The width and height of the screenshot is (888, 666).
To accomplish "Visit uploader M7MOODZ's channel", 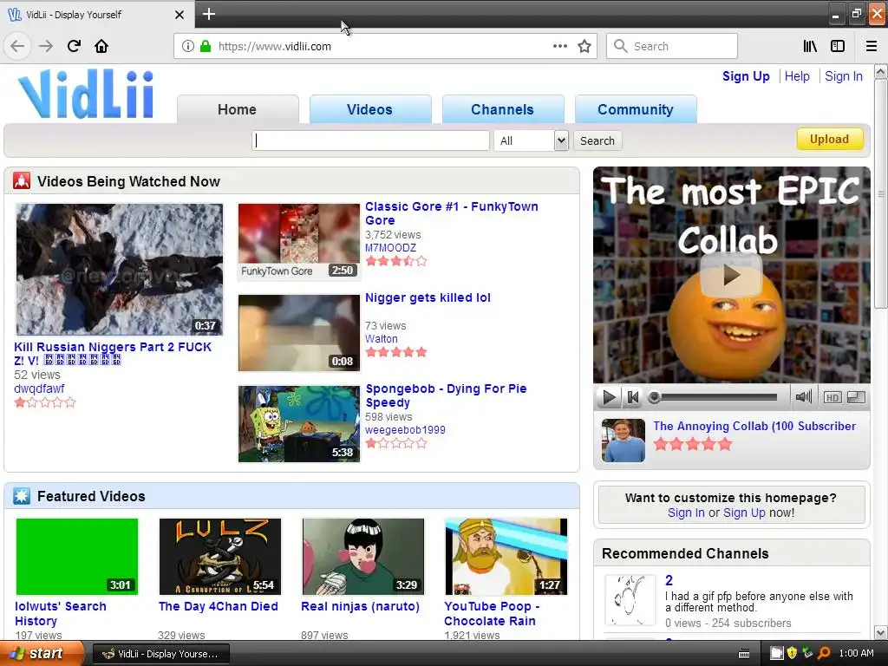I will (x=390, y=247).
